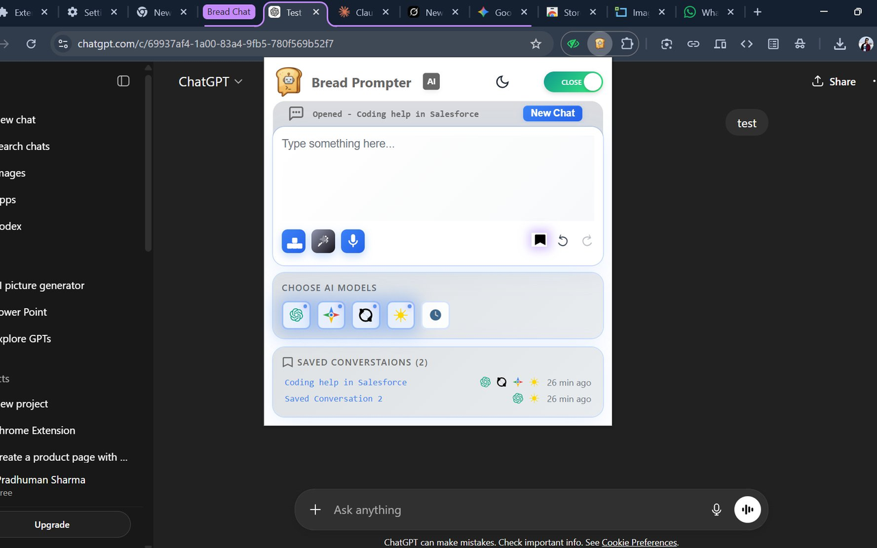Image resolution: width=877 pixels, height=548 pixels.
Task: Click the chatgpt.com address bar URL
Action: point(206,44)
